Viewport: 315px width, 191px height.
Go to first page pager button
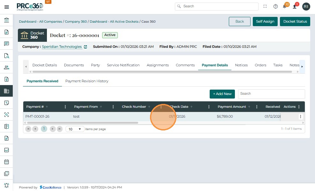[28, 129]
